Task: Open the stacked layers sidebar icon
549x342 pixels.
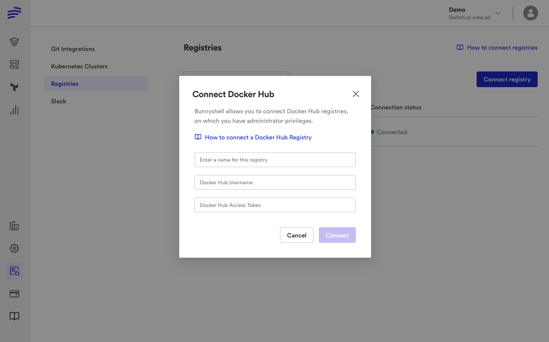Action: click(x=14, y=42)
